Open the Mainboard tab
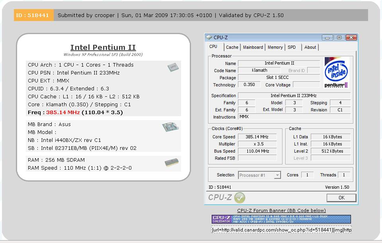The image size is (382, 243). [x=253, y=47]
